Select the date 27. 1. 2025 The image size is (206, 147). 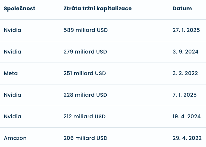coord(186,30)
